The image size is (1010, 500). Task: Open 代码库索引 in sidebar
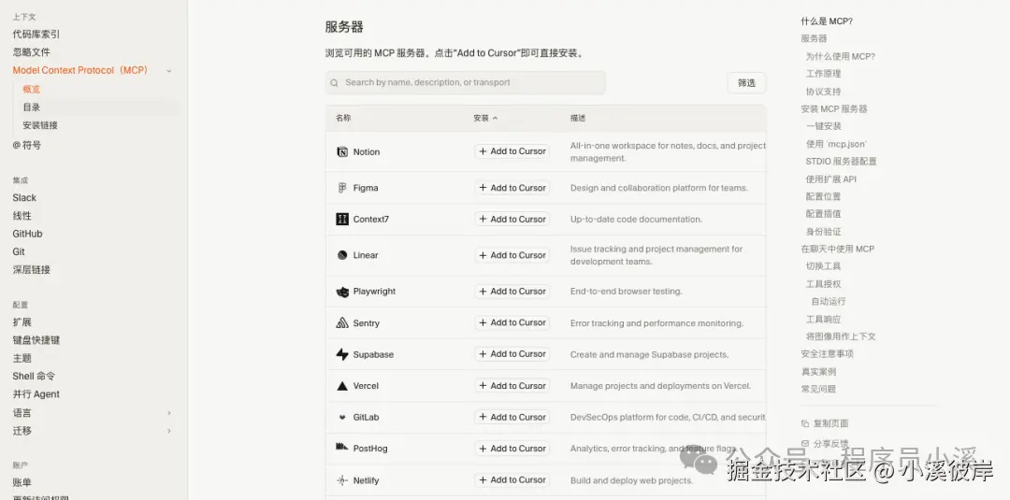(36, 35)
